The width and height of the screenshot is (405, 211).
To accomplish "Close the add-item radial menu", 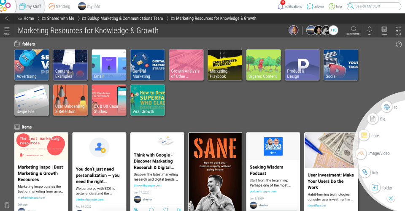I will coord(391,198).
